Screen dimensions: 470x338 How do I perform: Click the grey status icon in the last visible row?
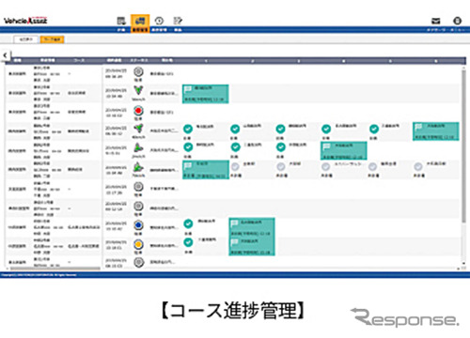(138, 262)
